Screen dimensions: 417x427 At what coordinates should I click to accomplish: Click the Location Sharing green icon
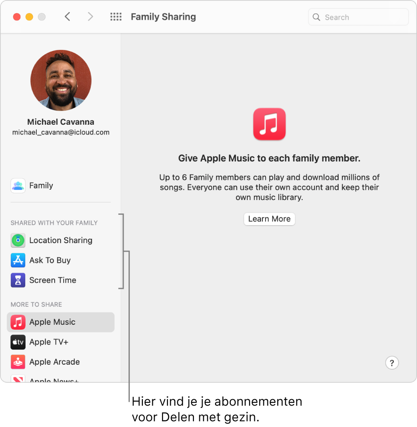point(18,240)
